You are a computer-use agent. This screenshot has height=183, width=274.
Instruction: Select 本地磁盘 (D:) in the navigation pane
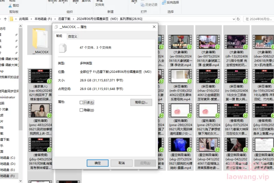coord(8,164)
